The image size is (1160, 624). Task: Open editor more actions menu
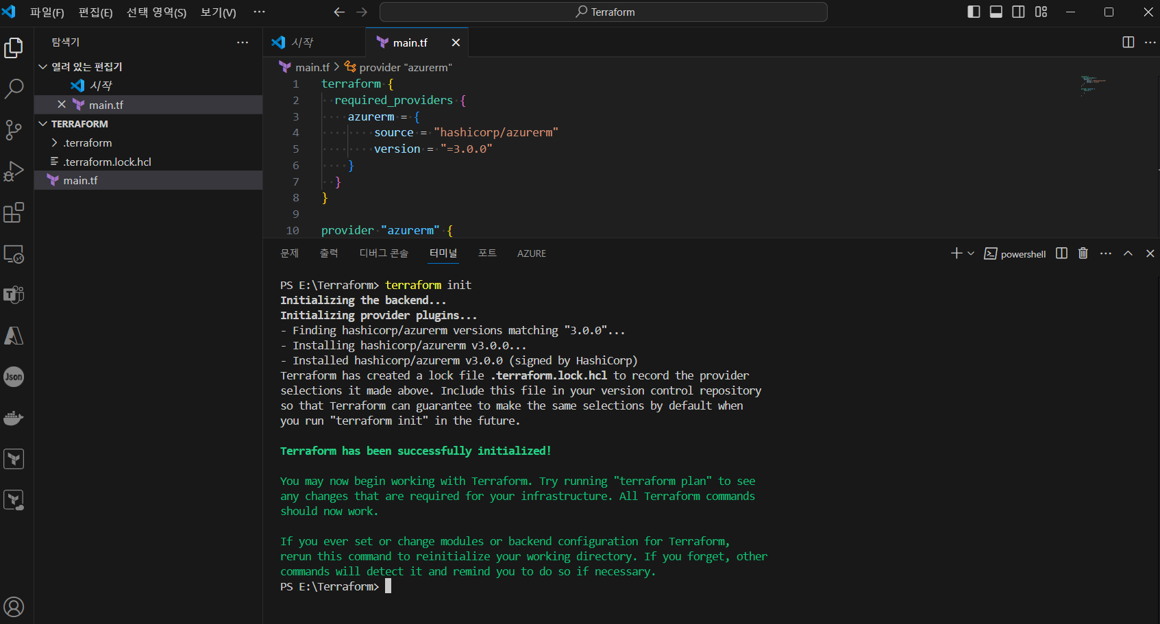tap(1150, 42)
